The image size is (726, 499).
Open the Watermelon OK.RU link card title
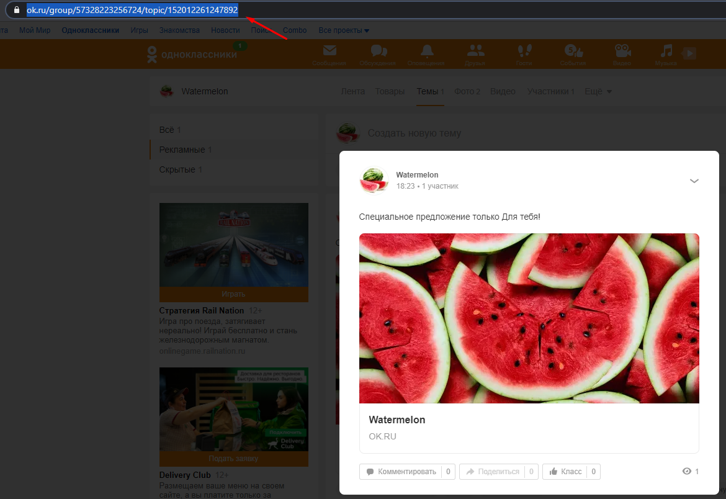pos(397,420)
